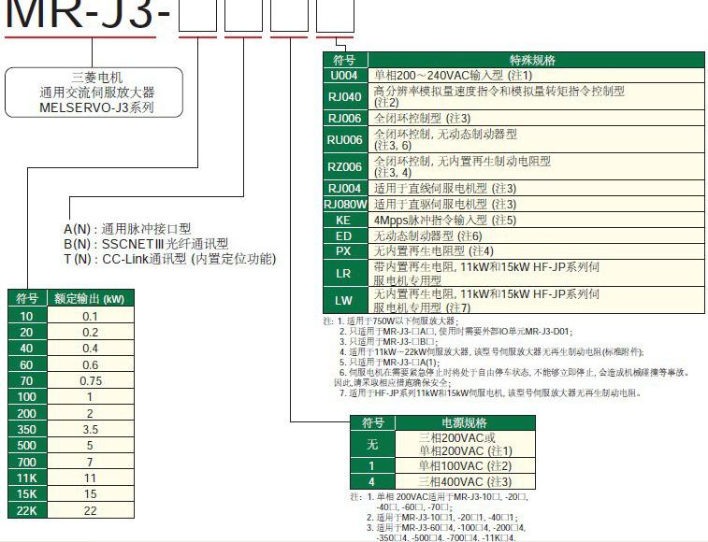Screen dimensions: 708x542
Task: Click the 单相100VAC (注2) cell
Action: (465, 465)
